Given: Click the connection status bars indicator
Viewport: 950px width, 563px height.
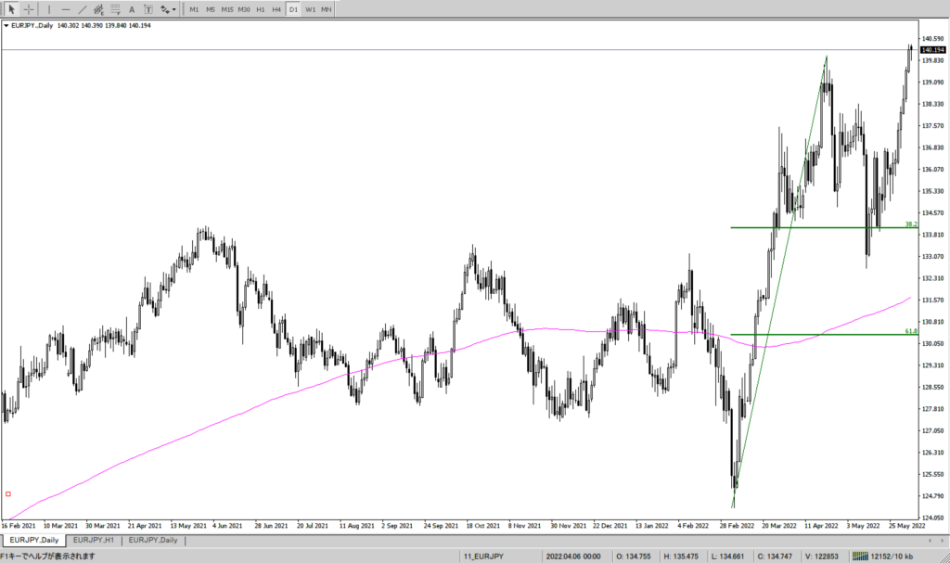Looking at the screenshot, I should [x=866, y=556].
